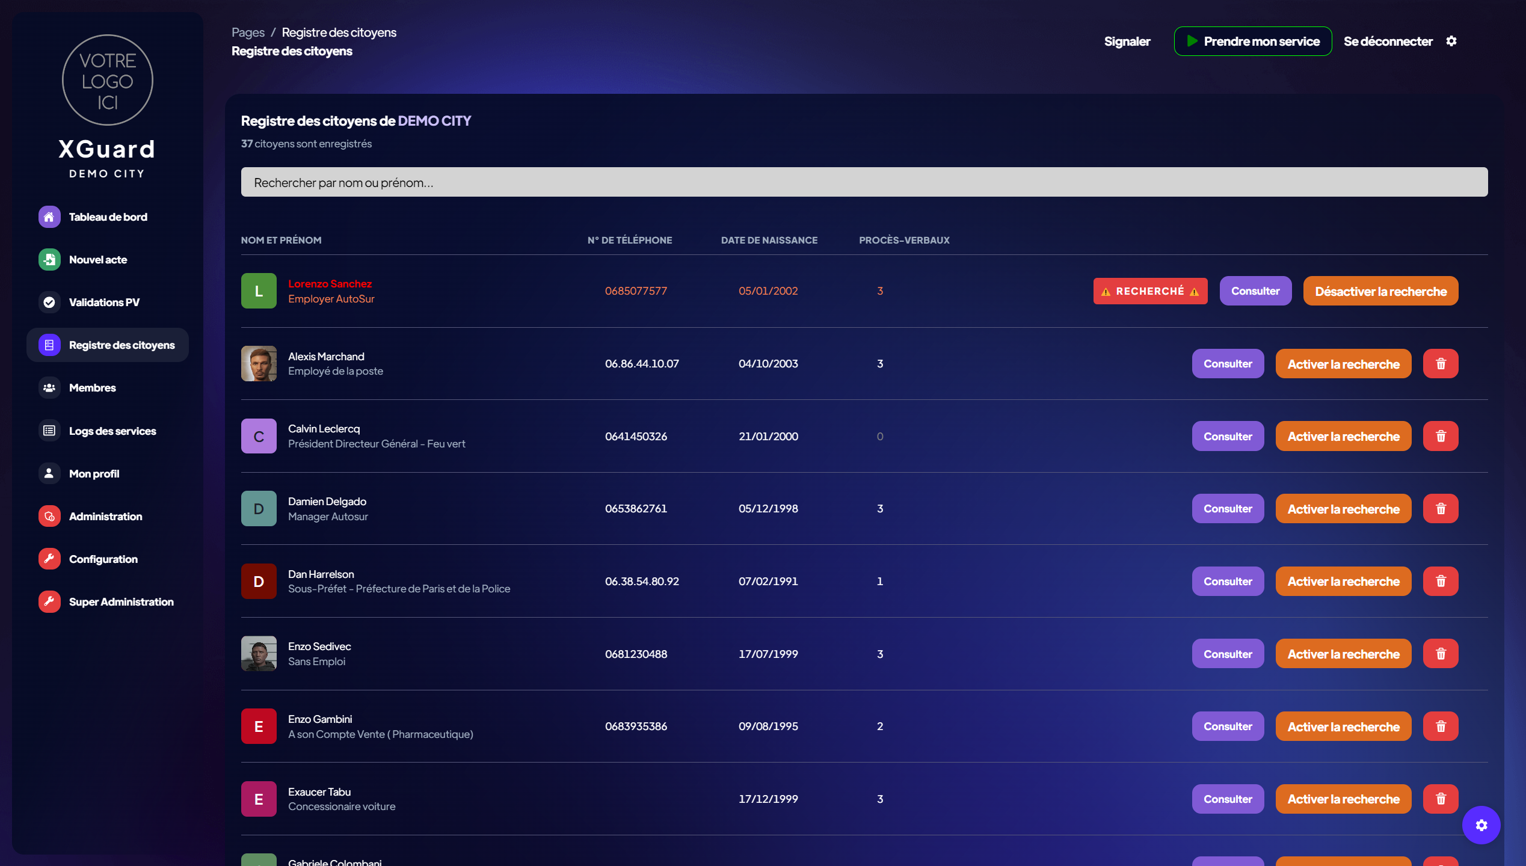The width and height of the screenshot is (1526, 866).
Task: Click Alexis Marchand's photo thumbnail
Action: [x=259, y=363]
